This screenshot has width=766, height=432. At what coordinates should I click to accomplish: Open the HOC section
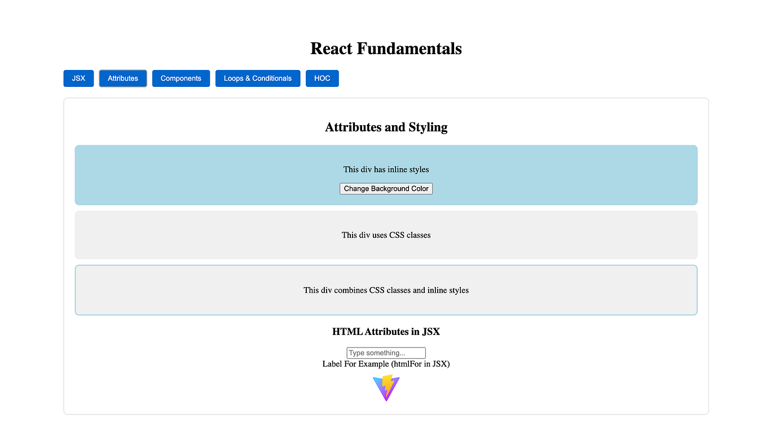322,78
